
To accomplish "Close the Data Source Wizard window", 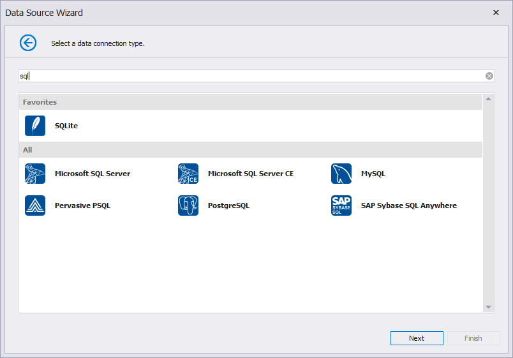I will (x=496, y=12).
